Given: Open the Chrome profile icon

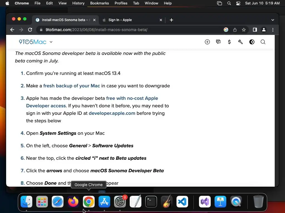Looking at the screenshot, I should tap(264, 30).
